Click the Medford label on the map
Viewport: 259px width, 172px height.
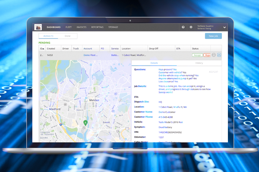click(55, 109)
